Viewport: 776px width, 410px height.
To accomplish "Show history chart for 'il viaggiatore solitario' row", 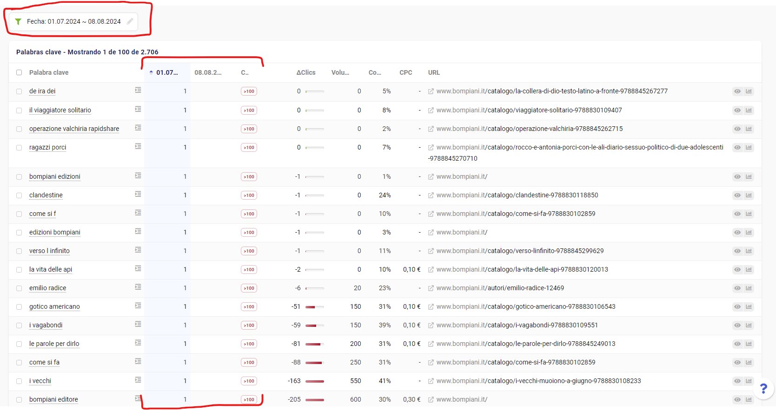I will click(x=749, y=110).
